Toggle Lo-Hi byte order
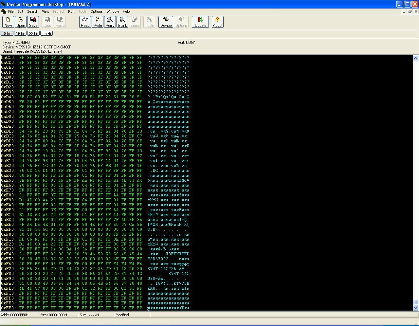 pyautogui.click(x=47, y=33)
